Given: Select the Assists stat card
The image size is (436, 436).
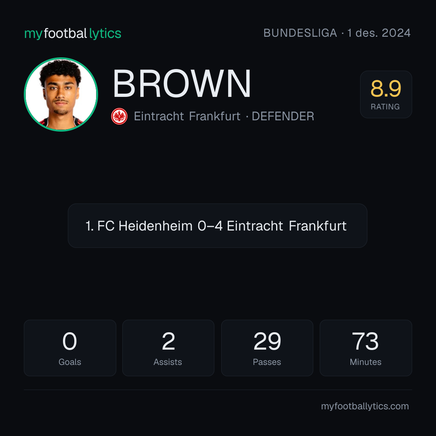Looking at the screenshot, I should [168, 348].
